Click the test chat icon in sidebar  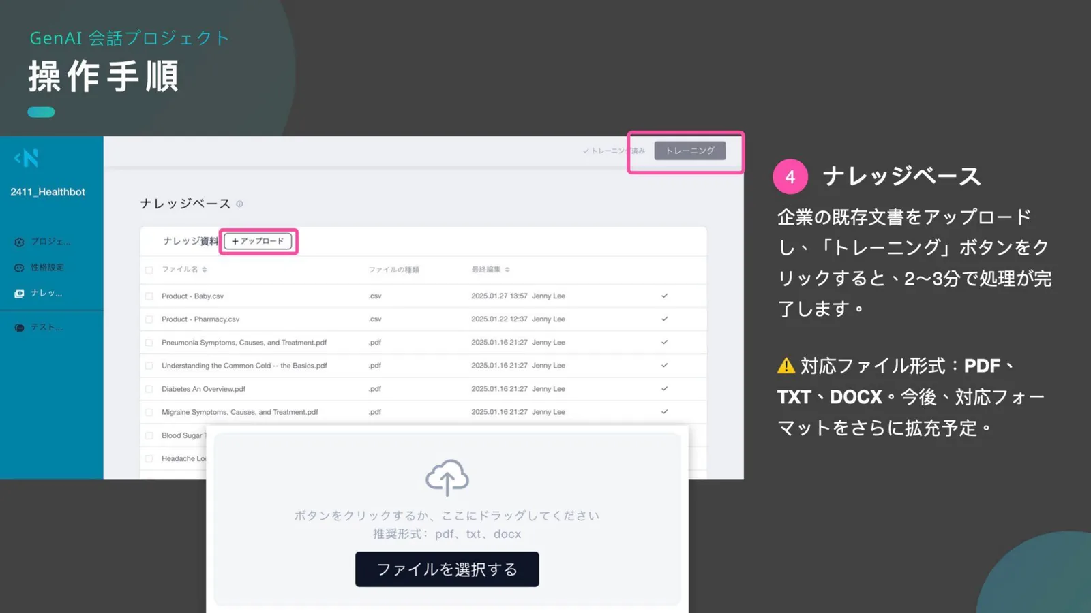19,328
